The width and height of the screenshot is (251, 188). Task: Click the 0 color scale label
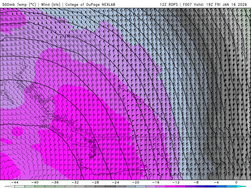(236, 182)
